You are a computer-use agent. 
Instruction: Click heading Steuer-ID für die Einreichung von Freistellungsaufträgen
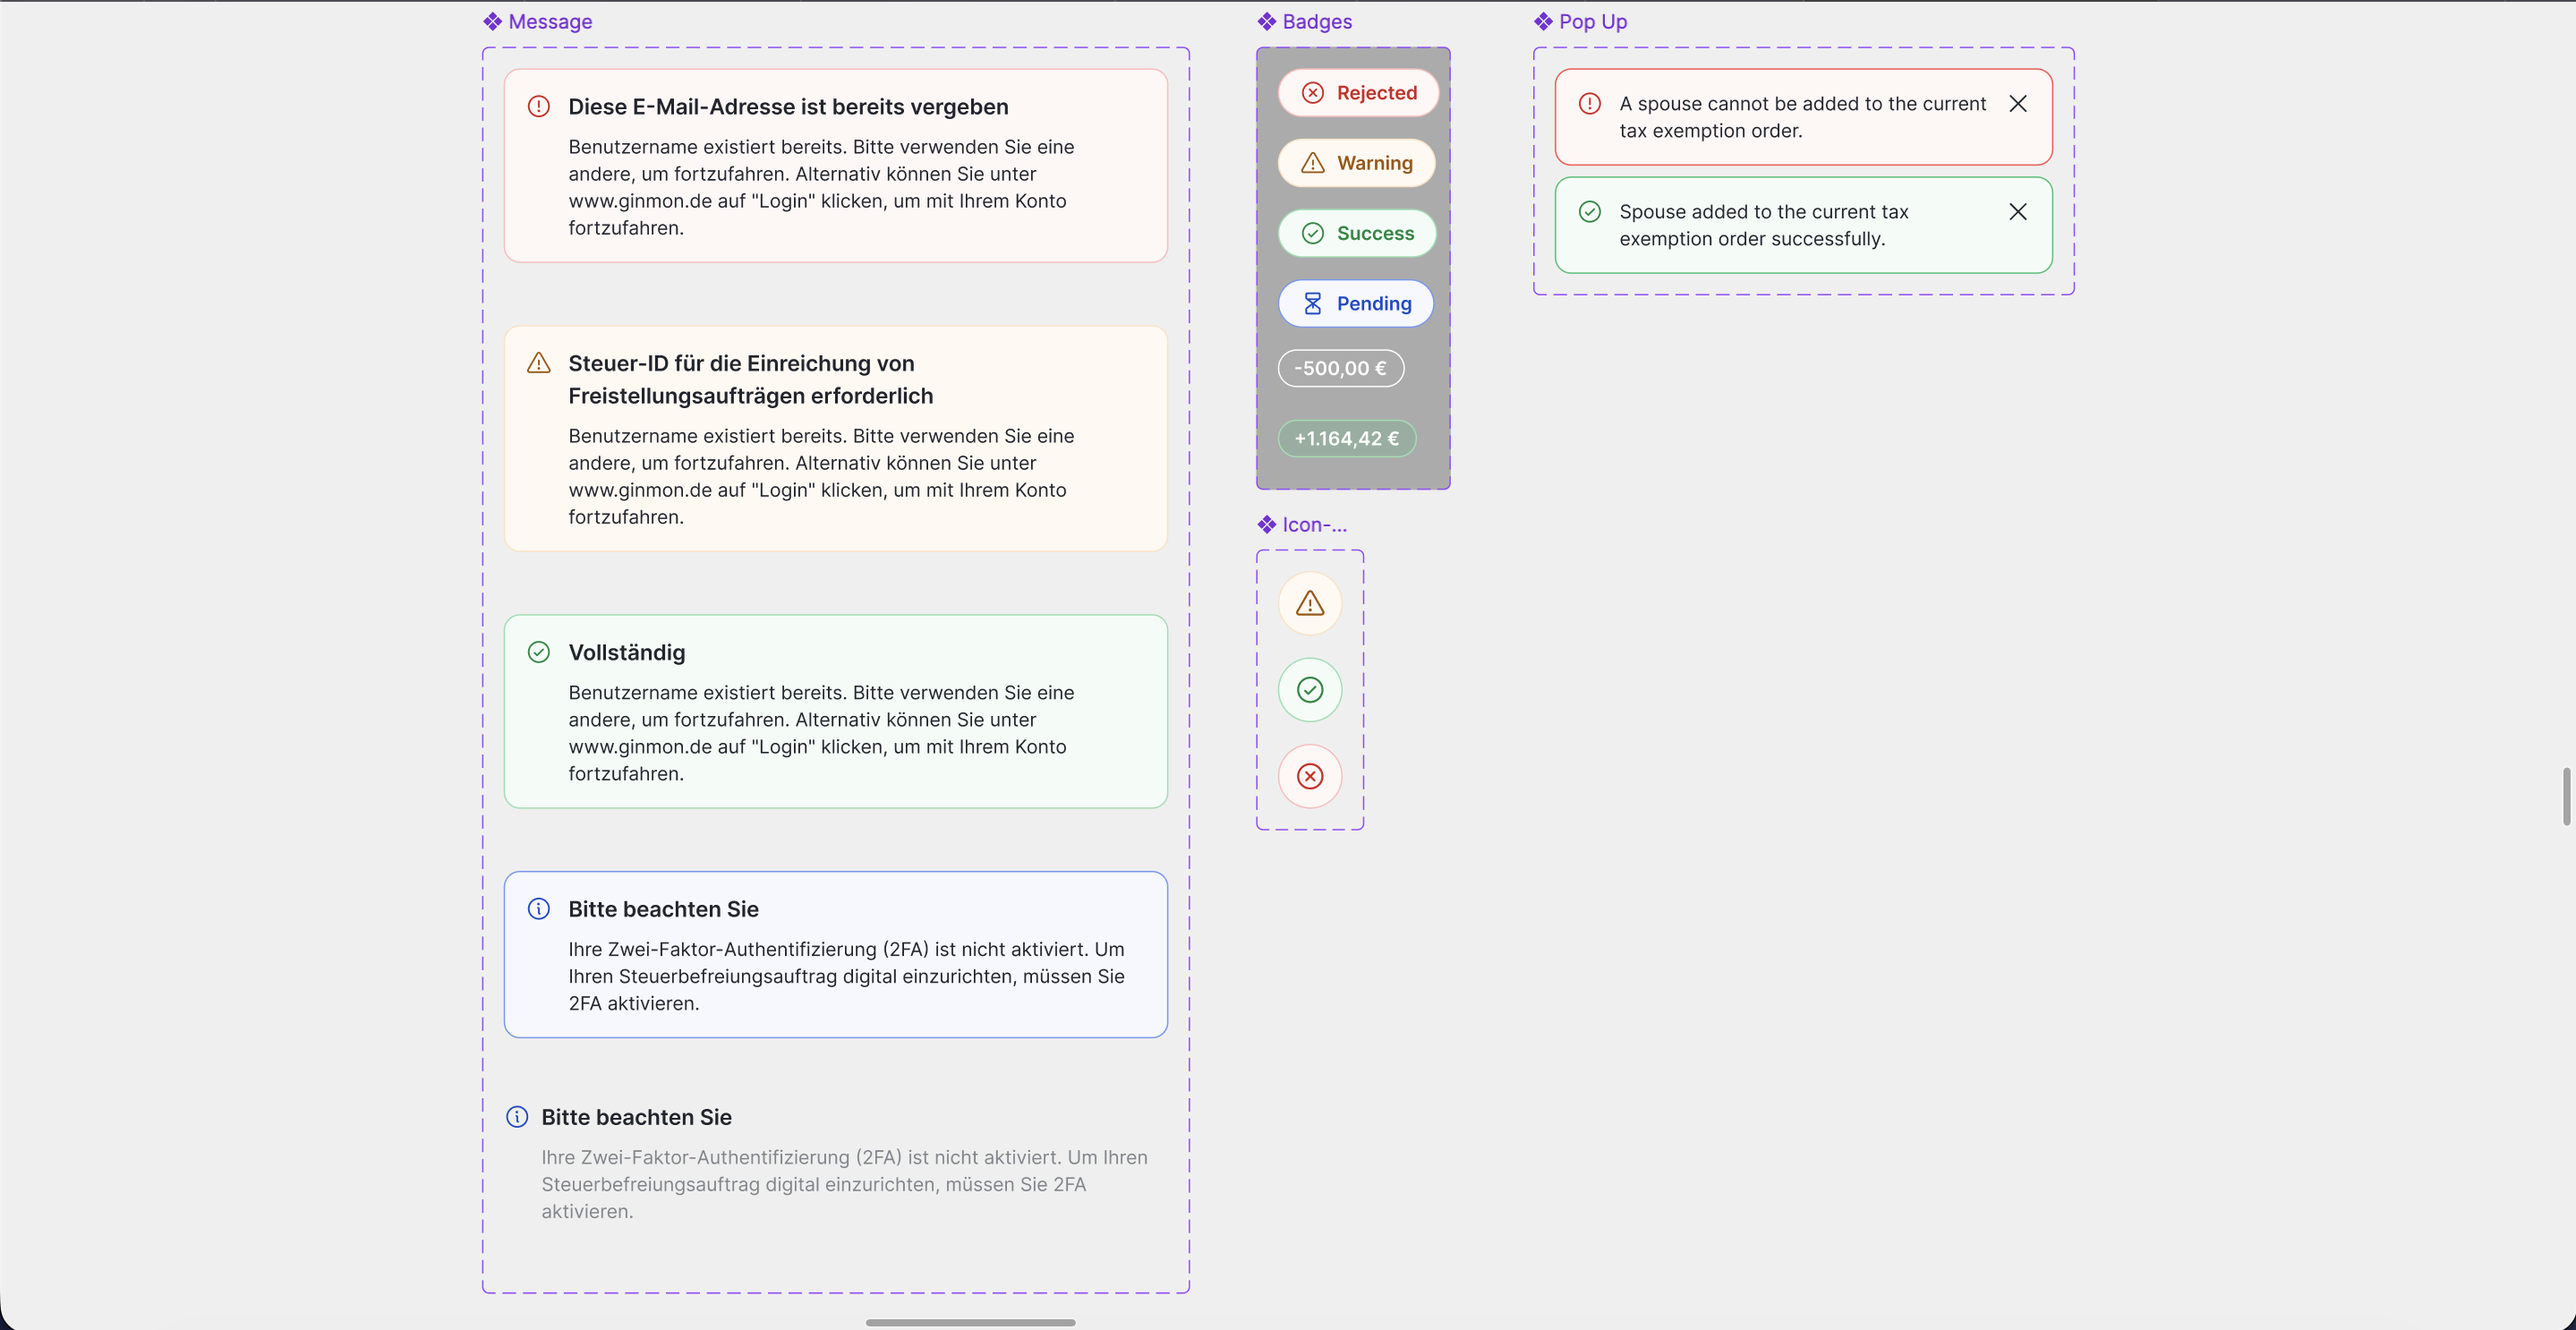click(750, 379)
